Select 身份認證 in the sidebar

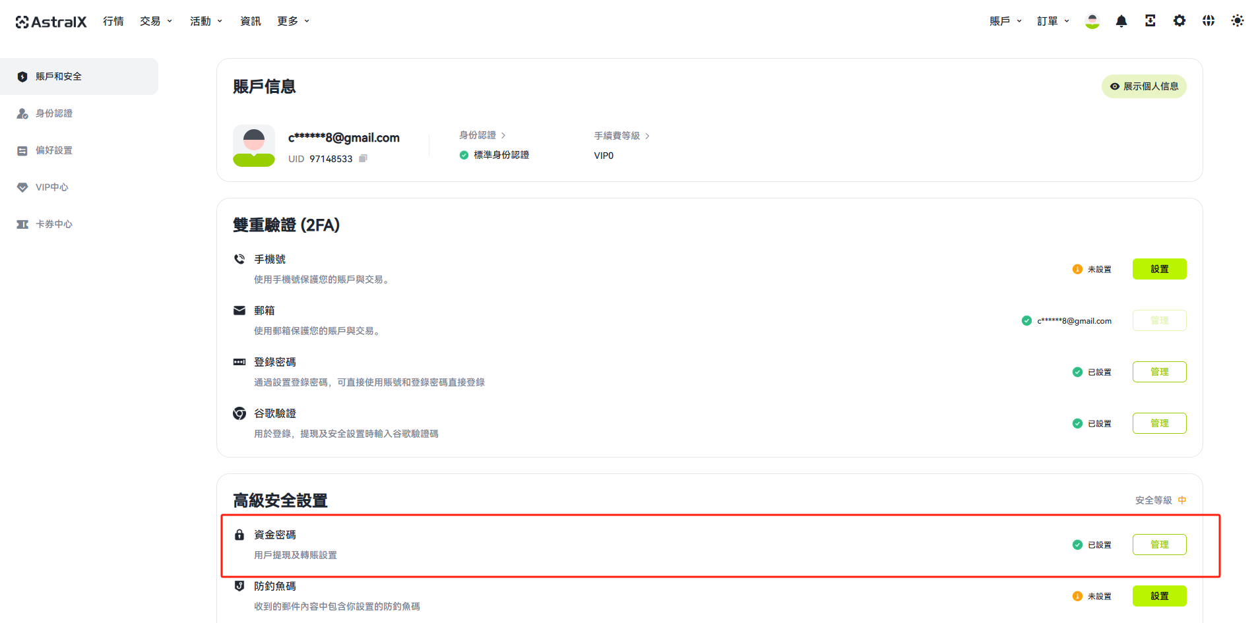[x=54, y=113]
